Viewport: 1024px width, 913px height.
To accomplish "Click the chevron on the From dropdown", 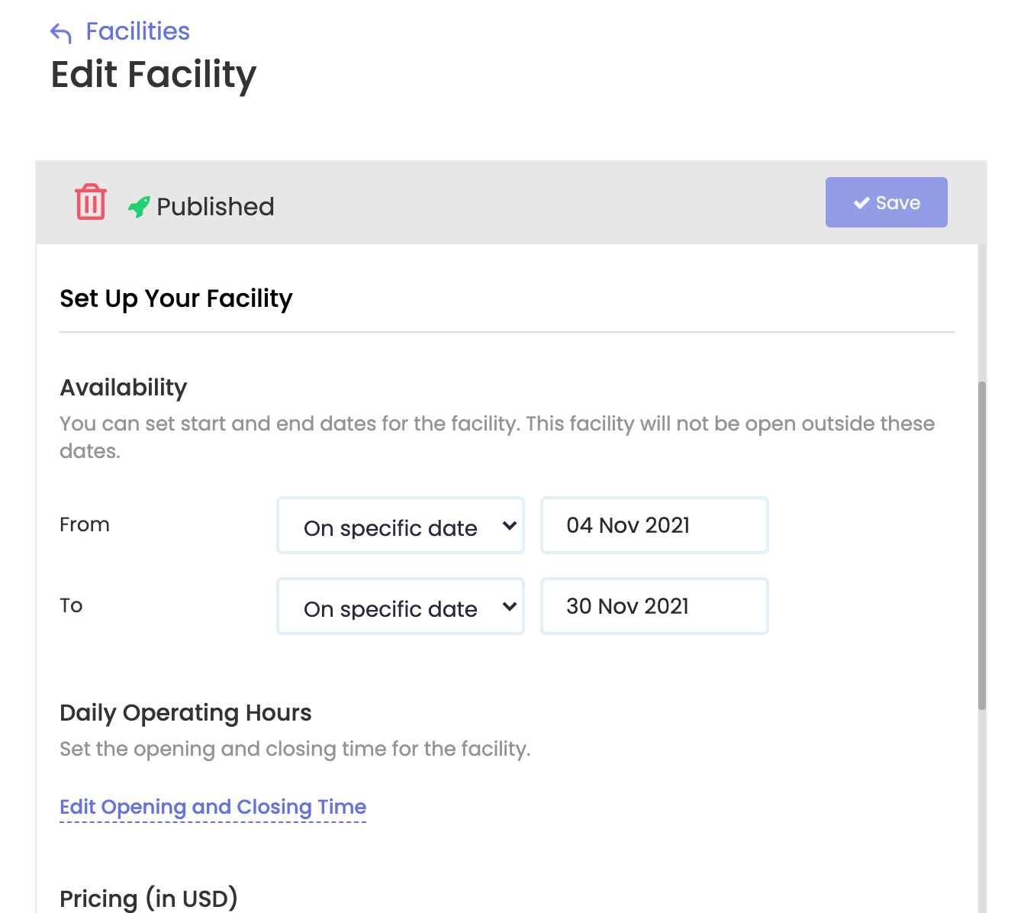I will click(510, 525).
